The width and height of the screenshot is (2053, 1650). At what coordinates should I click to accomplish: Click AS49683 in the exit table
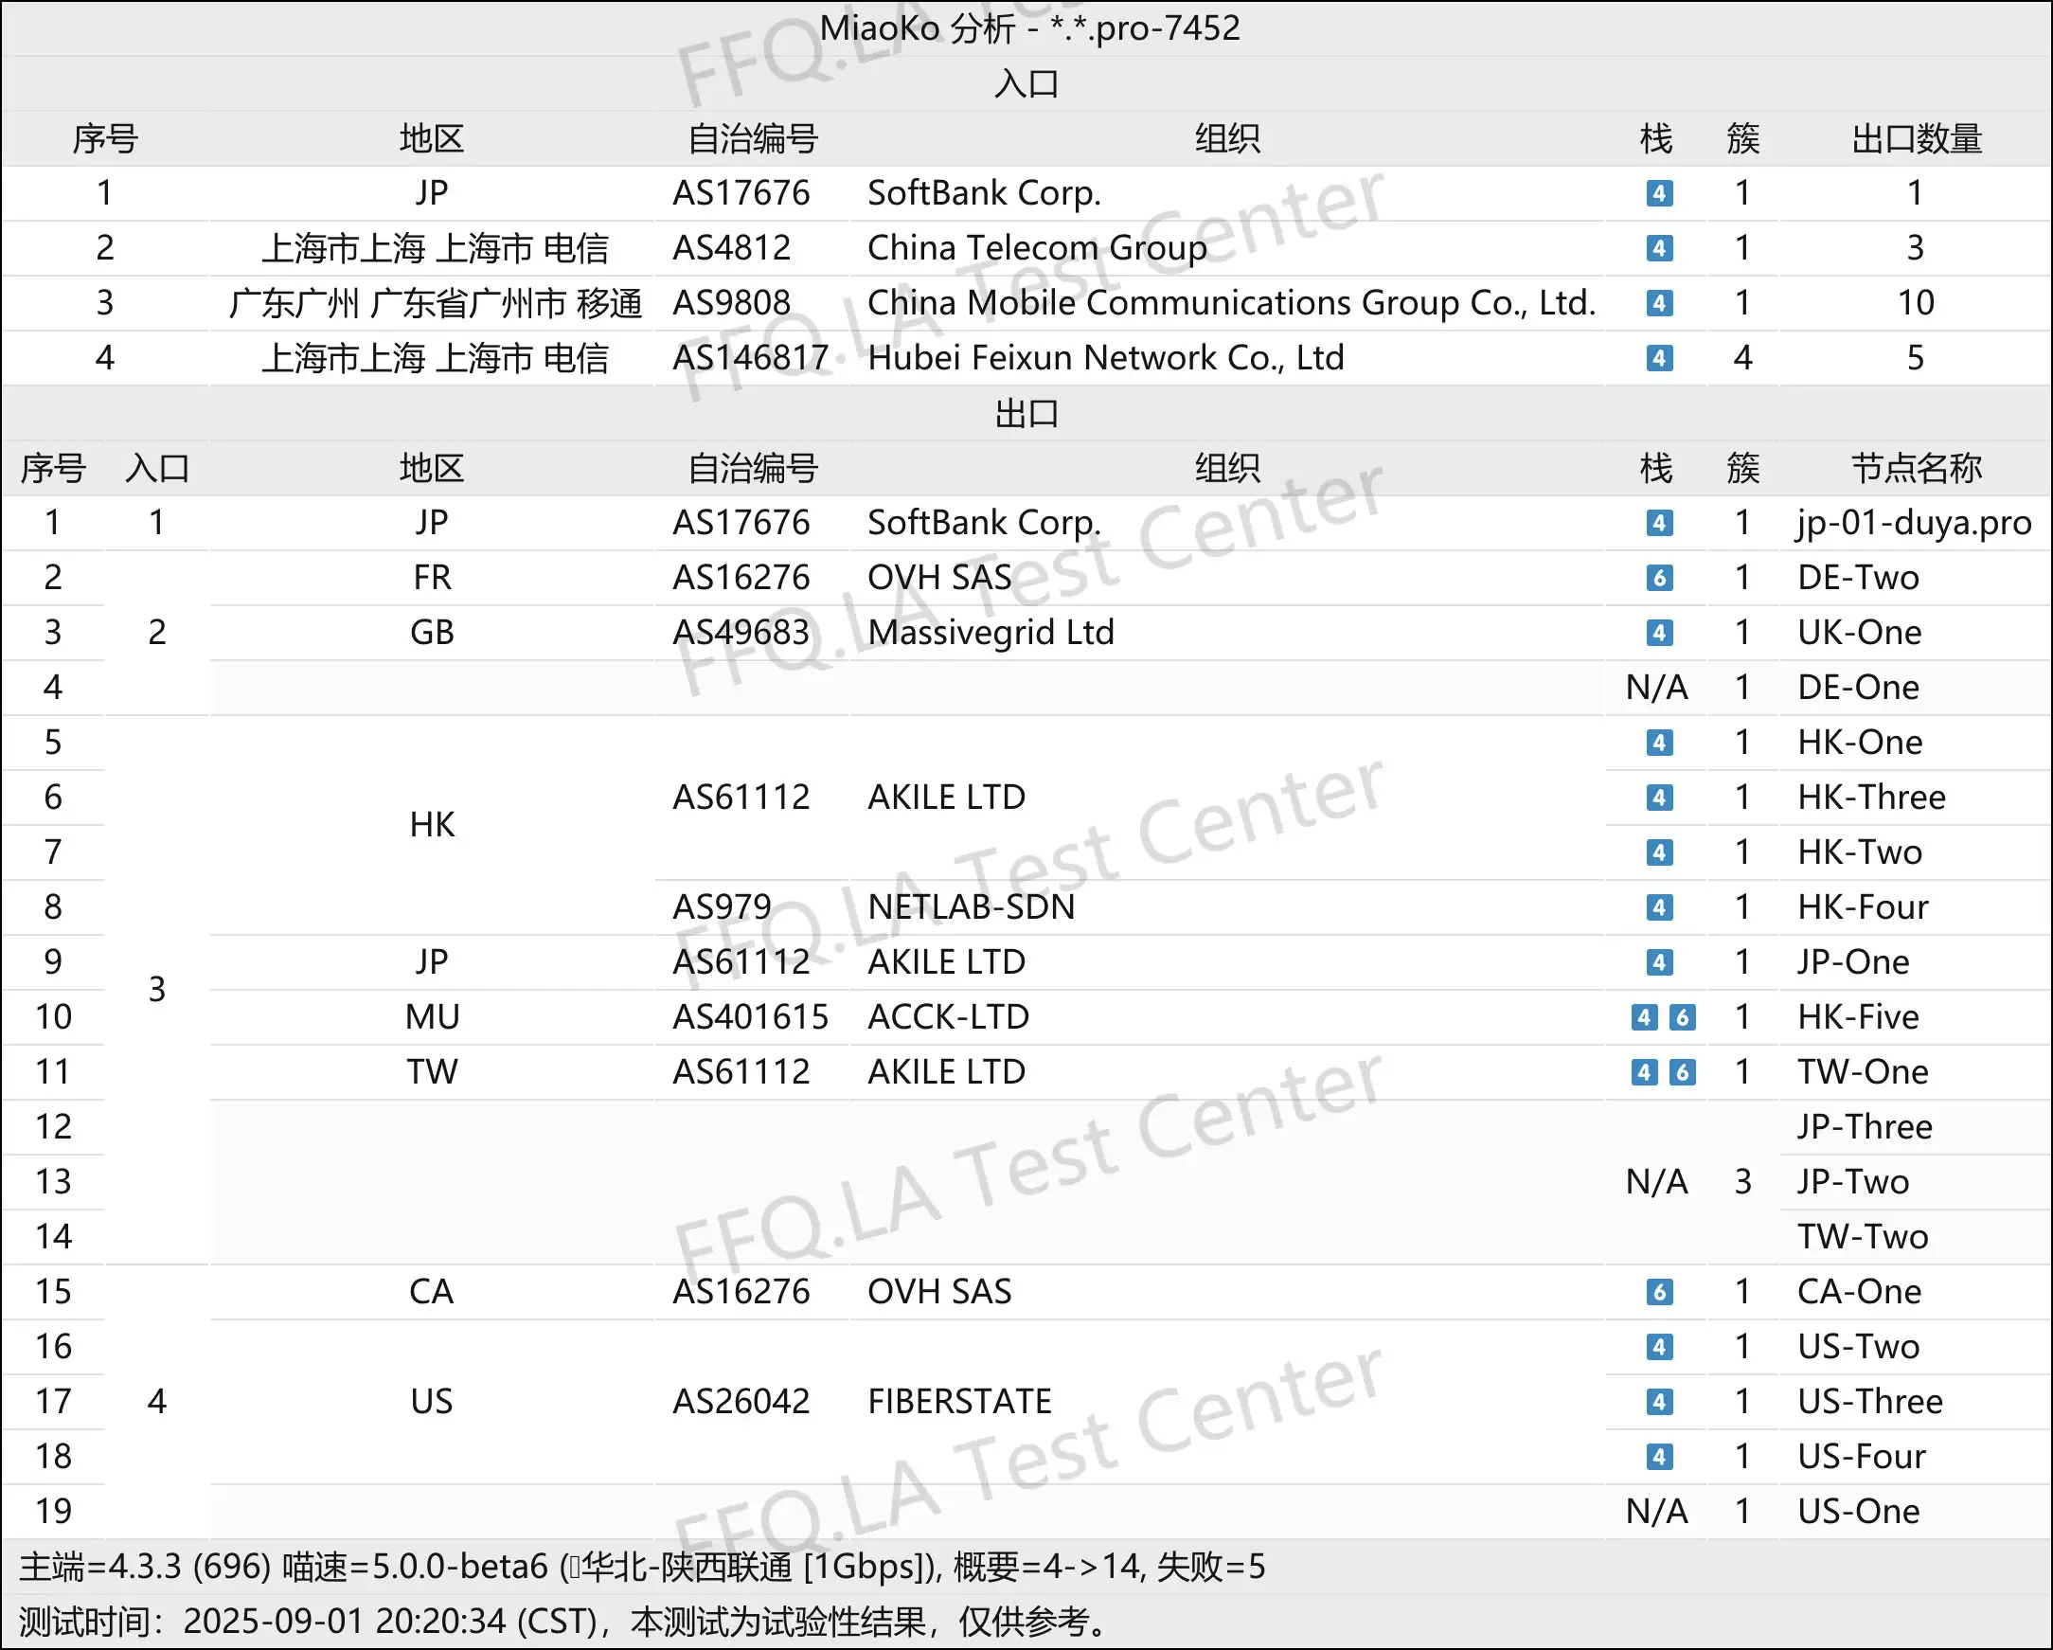coord(741,633)
